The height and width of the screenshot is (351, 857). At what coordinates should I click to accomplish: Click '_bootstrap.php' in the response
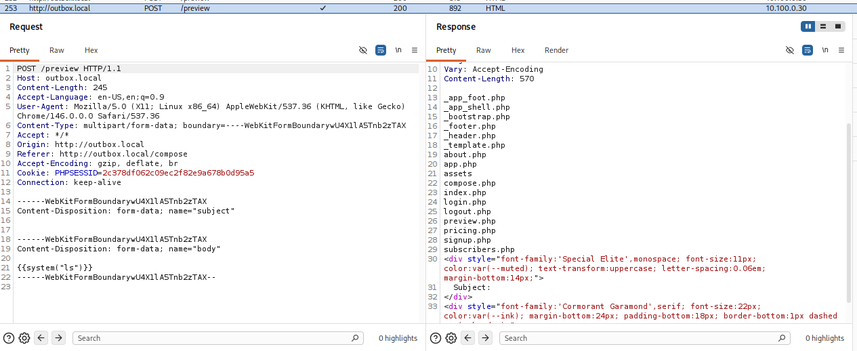click(x=477, y=117)
